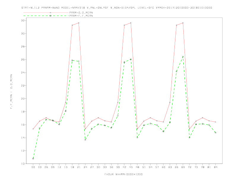Screen dimensions: 235x182
Task: Click the y-axis tick label 14
Action: click(23, 138)
